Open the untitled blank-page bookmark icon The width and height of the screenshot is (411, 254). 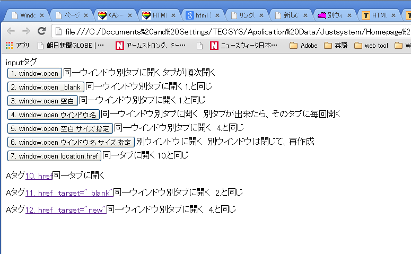tap(199, 46)
